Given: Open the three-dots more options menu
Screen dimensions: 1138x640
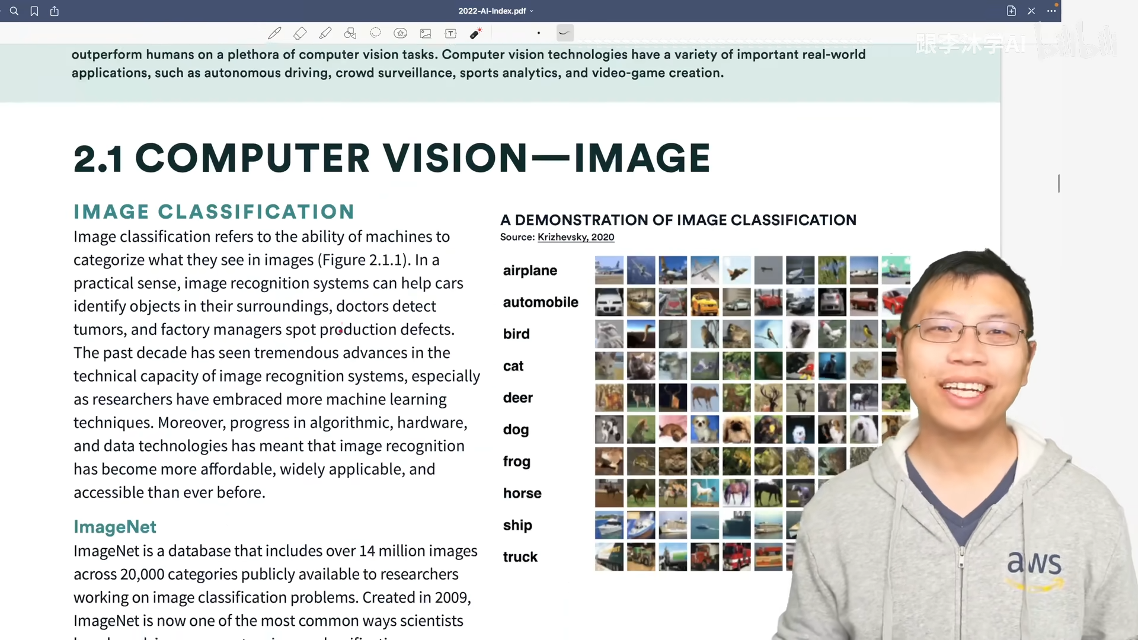Looking at the screenshot, I should coord(1051,11).
